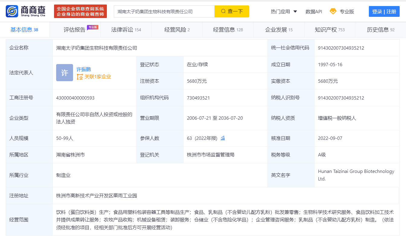
Task: Click the English name Hunan Taizinai Group Biotechnology
Action: (x=356, y=175)
